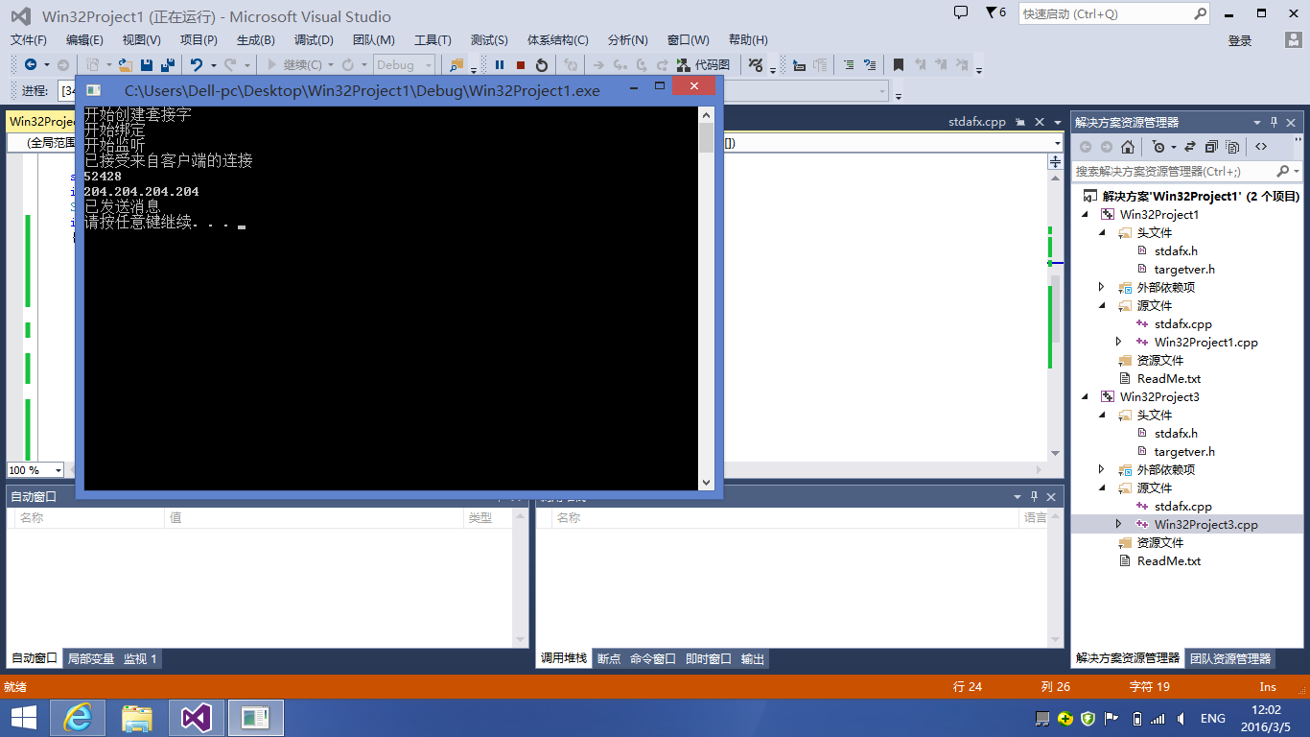The height and width of the screenshot is (737, 1310).
Task: Collapse 头文件 folder under Win32Project1
Action: (1103, 232)
